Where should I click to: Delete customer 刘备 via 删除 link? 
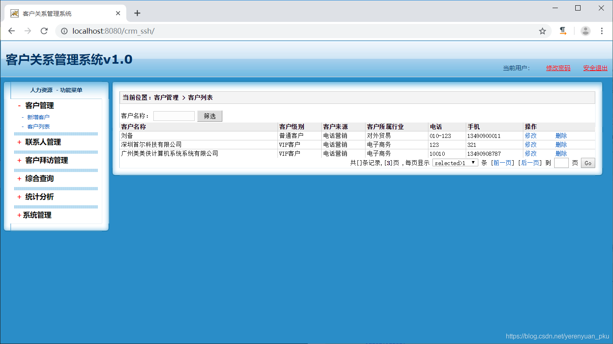pos(561,135)
